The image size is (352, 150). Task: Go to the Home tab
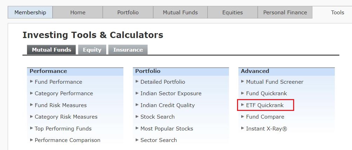[77, 12]
